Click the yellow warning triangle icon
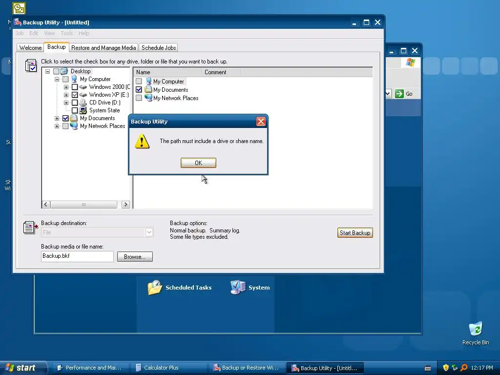500x375 pixels. [142, 141]
